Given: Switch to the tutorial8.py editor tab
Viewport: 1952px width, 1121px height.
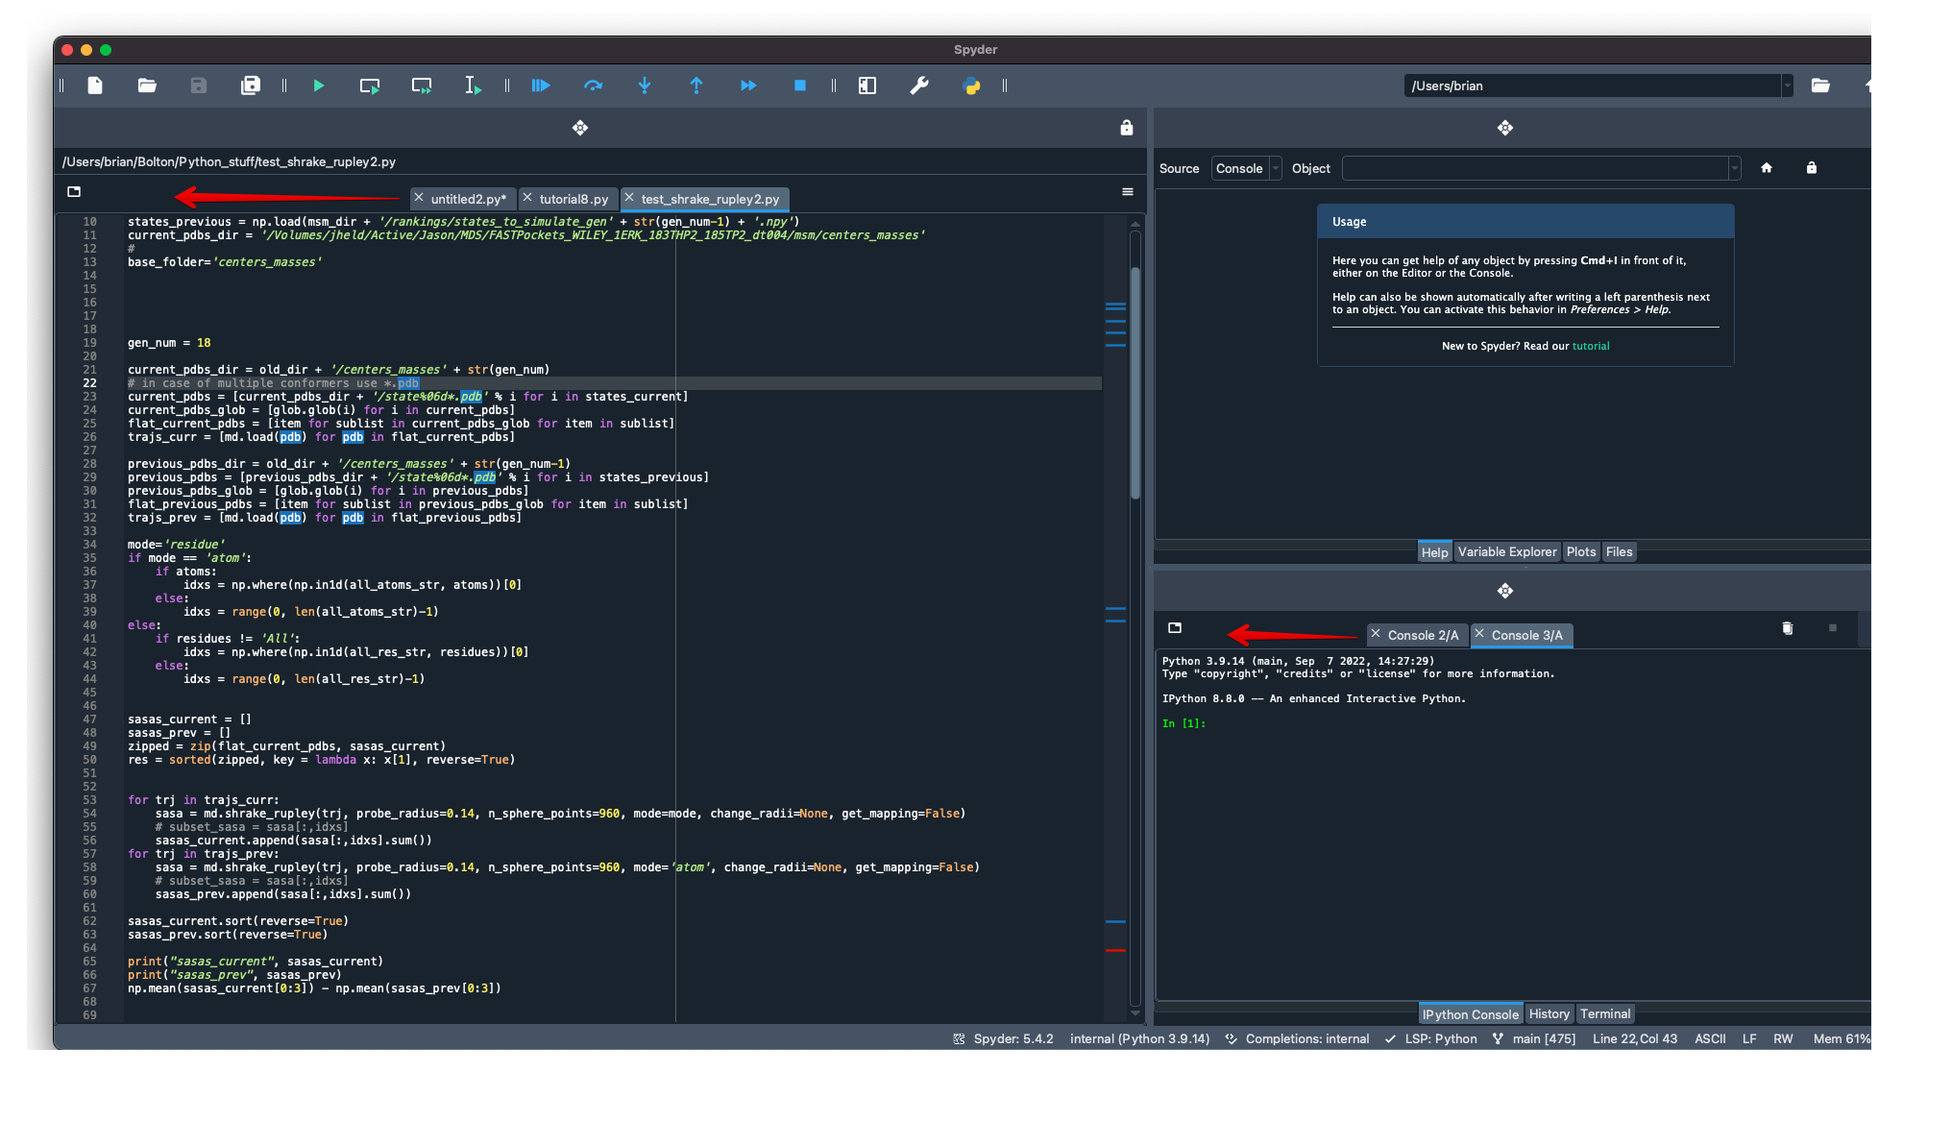Looking at the screenshot, I should pyautogui.click(x=573, y=199).
